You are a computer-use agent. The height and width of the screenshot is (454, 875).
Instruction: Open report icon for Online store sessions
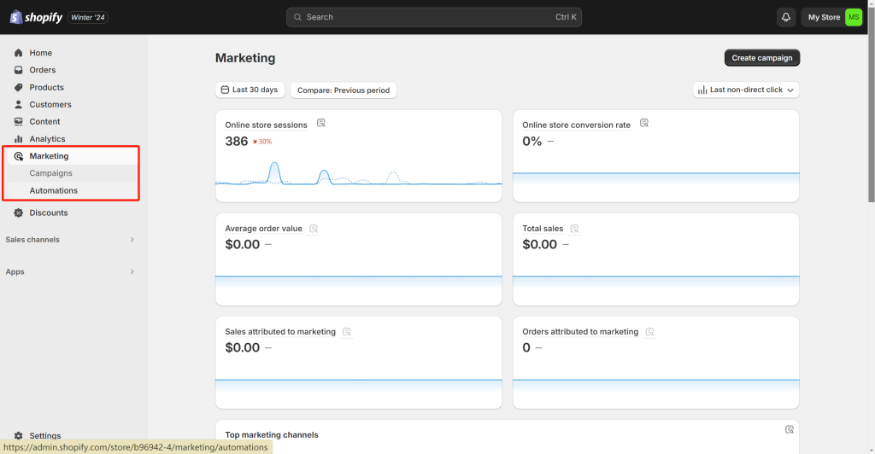click(x=321, y=123)
